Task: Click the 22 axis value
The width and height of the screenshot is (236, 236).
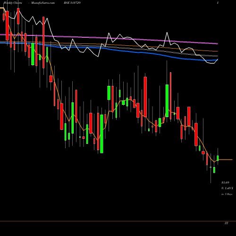Action: click(x=226, y=223)
